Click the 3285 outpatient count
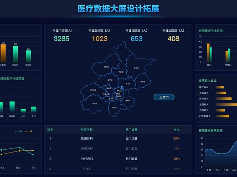The image size is (237, 177). click(62, 39)
